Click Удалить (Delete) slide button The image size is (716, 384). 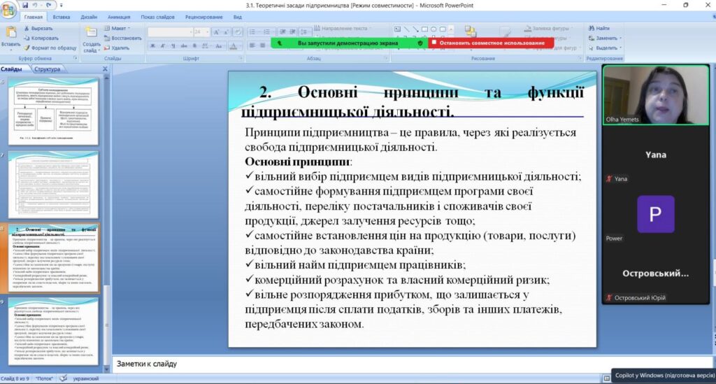[115, 48]
